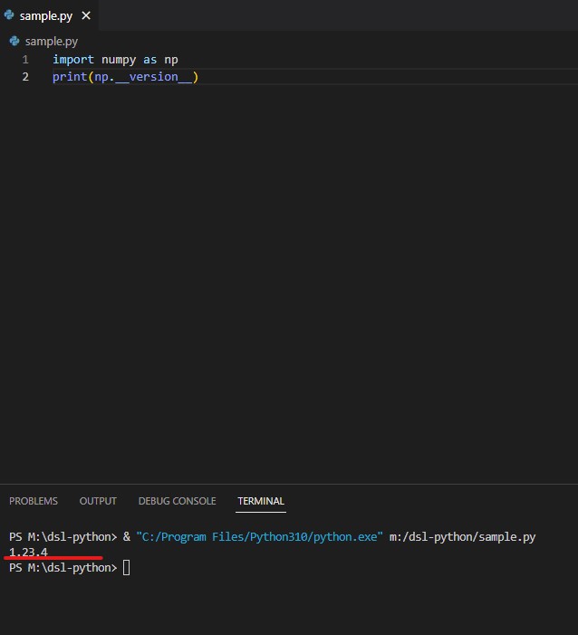Click the 'print' function call

click(70, 77)
